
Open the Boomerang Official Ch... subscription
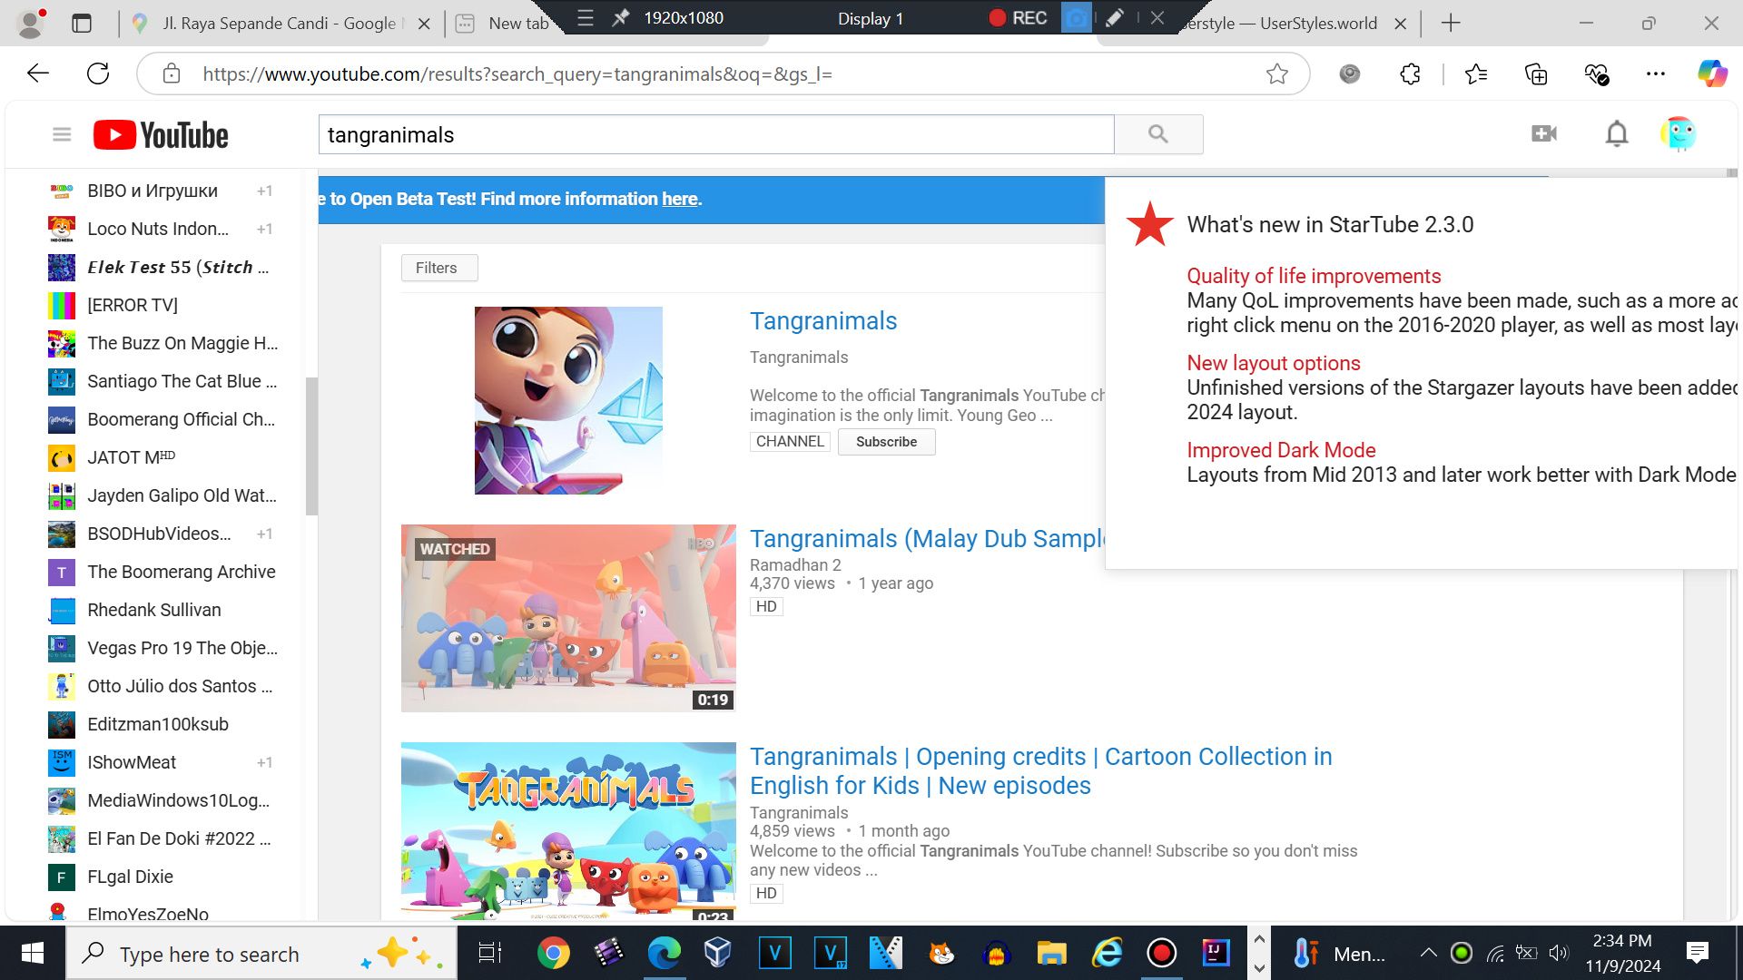(162, 419)
